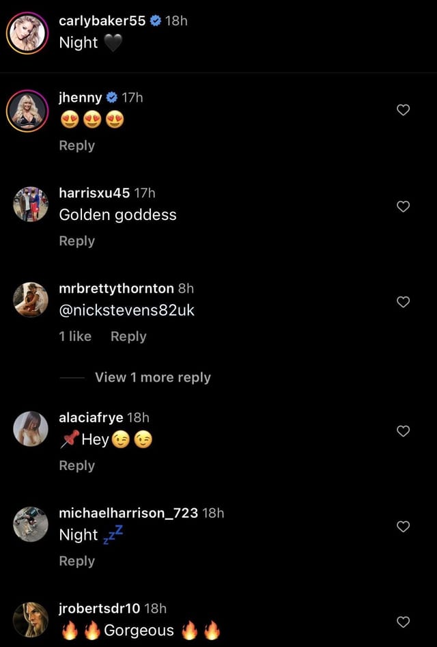Like mrbrettythornton's comment with heart icon
Image resolution: width=437 pixels, height=647 pixels.
point(403,301)
